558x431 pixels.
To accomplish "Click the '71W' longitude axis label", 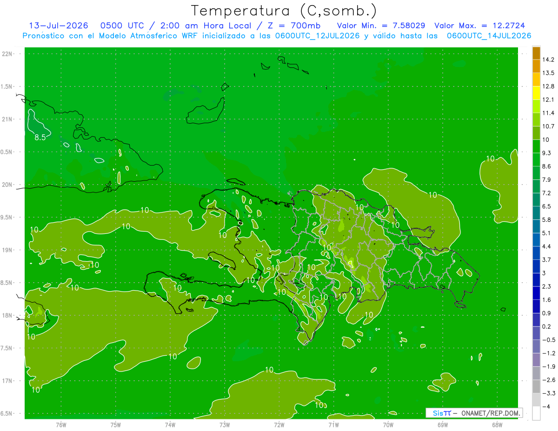I will click(x=333, y=424).
